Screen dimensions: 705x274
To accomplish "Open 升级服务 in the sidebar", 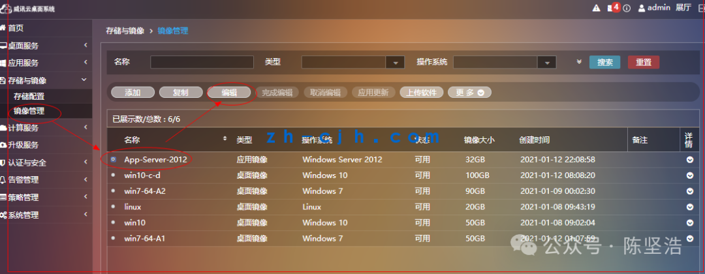I will tap(23, 145).
